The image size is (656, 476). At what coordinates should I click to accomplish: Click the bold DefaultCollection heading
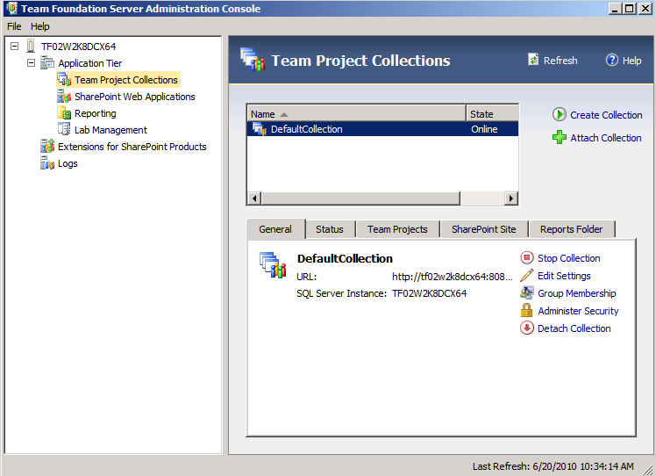[345, 258]
